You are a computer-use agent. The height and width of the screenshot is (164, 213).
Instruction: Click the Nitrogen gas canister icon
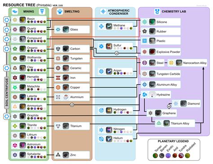[x=109, y=130]
